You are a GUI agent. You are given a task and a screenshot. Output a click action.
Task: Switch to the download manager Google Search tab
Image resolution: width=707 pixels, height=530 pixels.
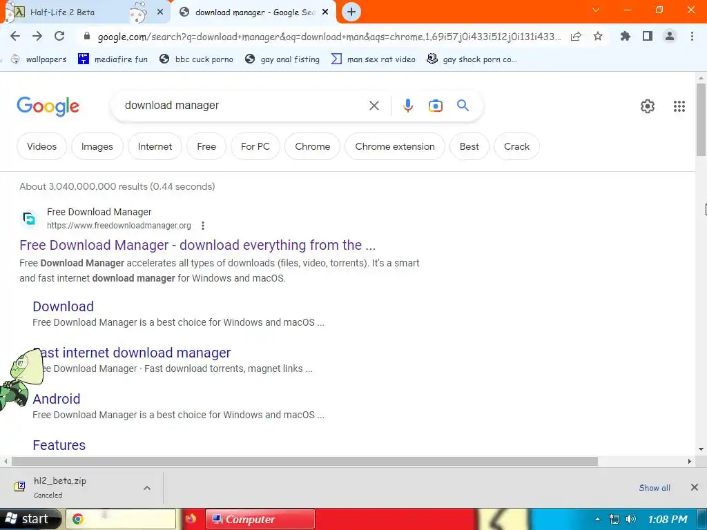(255, 12)
